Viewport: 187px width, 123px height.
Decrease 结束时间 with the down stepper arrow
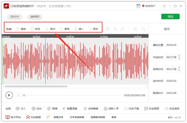tap(179, 70)
